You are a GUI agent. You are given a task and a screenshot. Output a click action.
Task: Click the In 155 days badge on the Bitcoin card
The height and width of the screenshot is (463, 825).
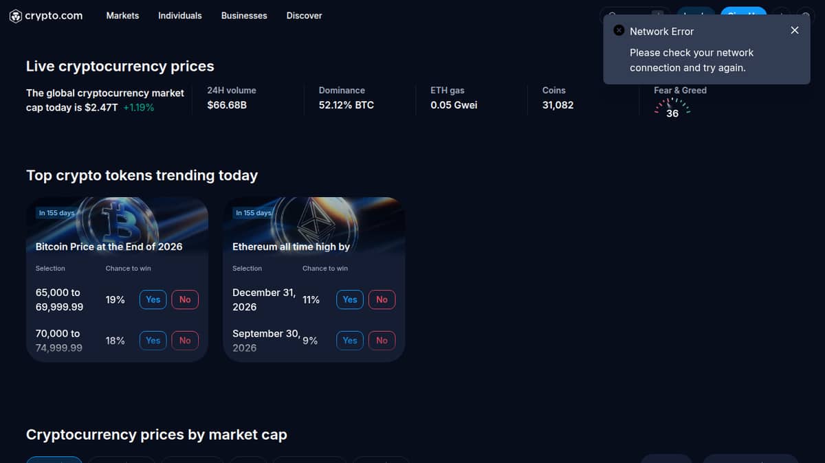(56, 213)
